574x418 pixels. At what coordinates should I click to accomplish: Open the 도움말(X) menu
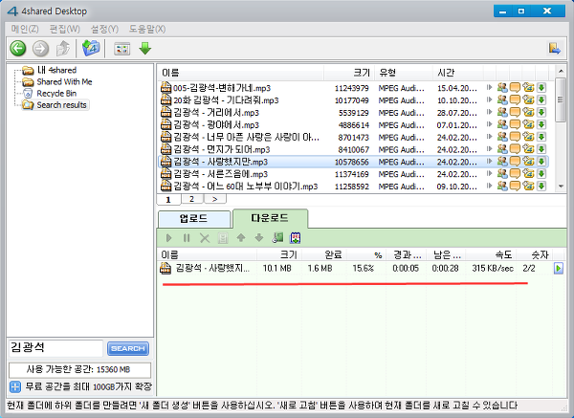point(147,29)
